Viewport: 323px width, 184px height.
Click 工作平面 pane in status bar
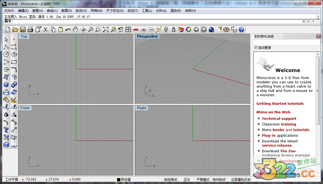[11, 179]
